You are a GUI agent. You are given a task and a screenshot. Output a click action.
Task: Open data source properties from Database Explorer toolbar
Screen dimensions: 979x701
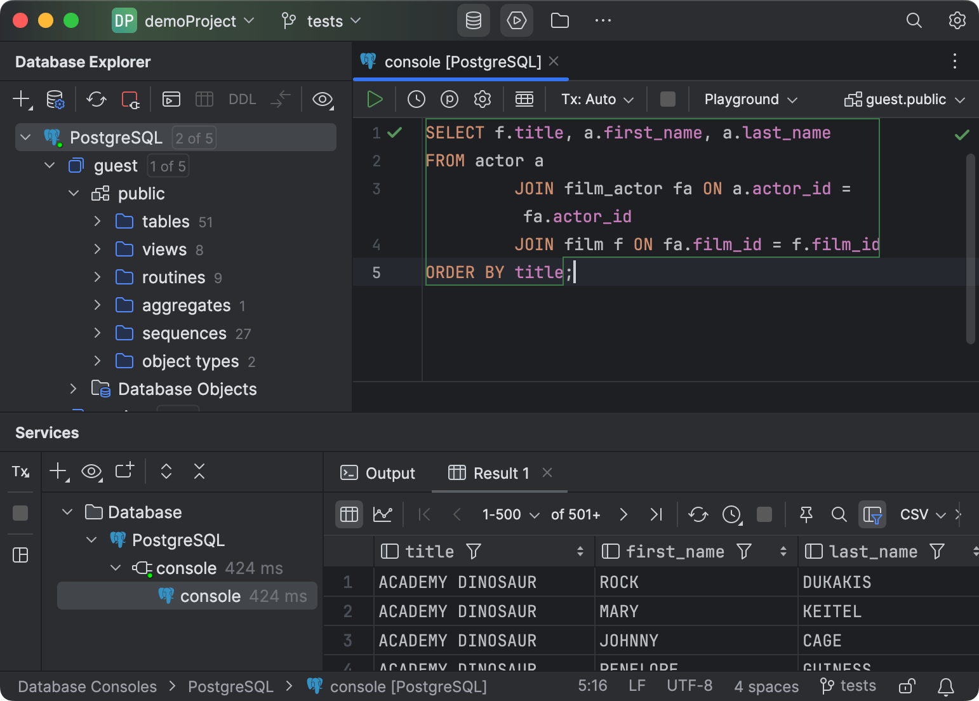coord(55,99)
